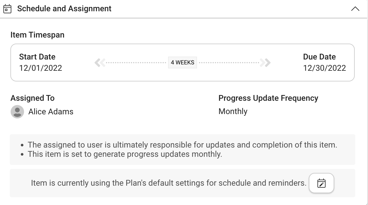Click the Due Date label

pos(319,57)
